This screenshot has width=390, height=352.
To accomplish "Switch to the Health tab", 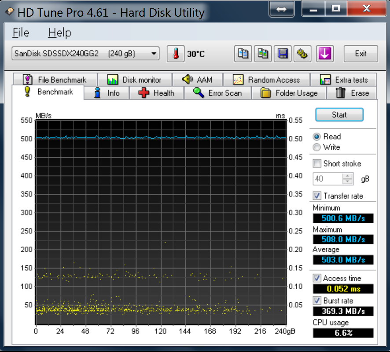I will click(156, 93).
